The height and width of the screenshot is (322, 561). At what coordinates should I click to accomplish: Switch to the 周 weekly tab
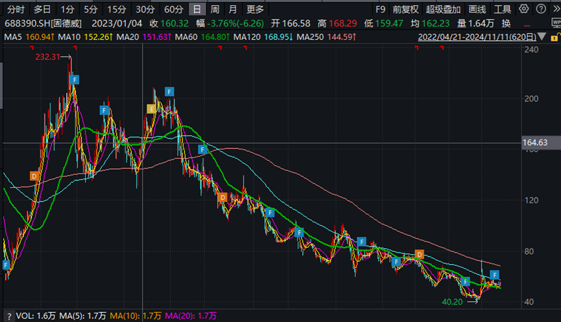(215, 9)
